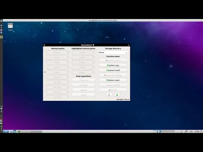203x152 pixels.
Task: Click the /home storage directory field
Action: (x=111, y=52)
